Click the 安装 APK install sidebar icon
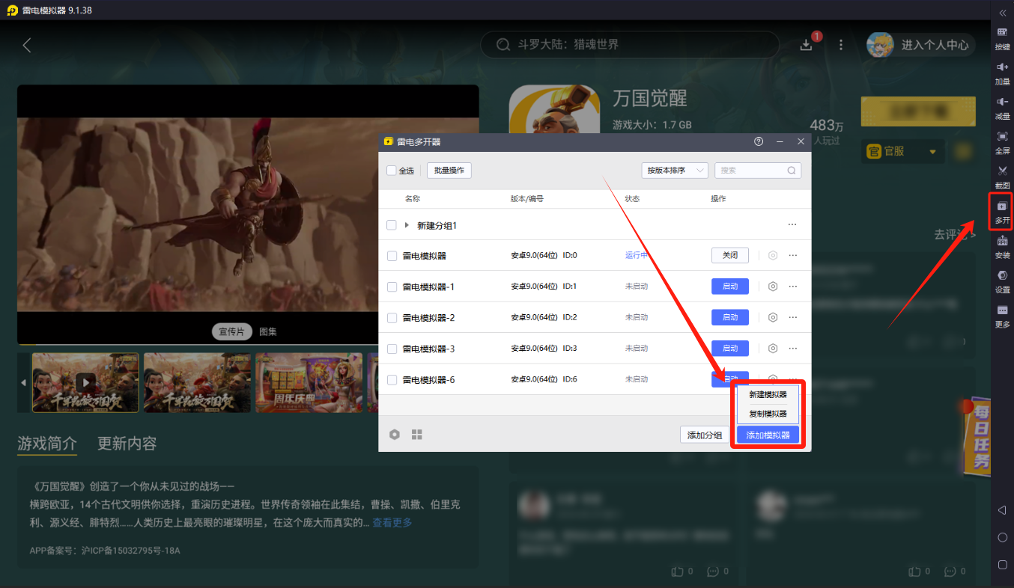 click(1002, 247)
